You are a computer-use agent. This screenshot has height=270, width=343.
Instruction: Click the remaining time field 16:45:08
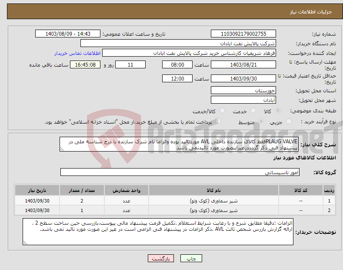pos(85,64)
